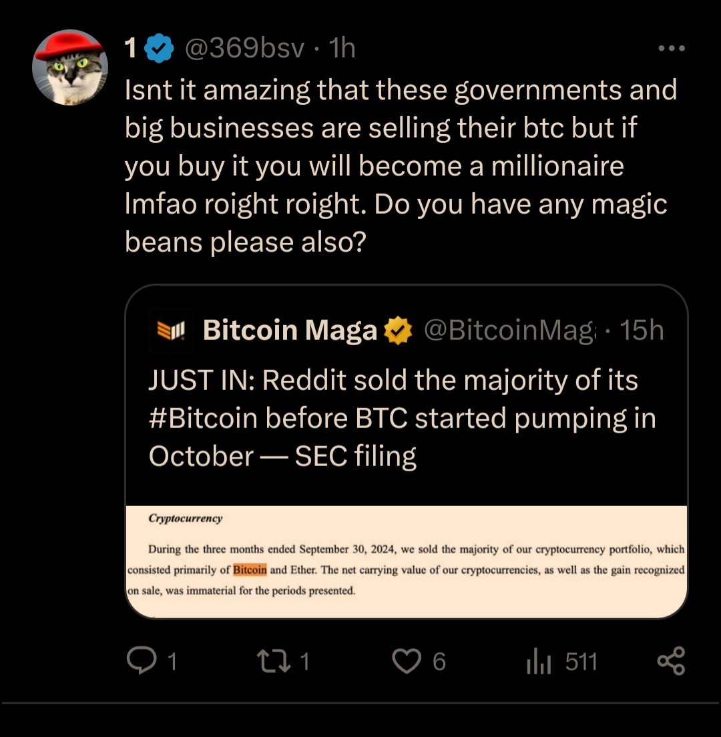Open the SEC filing cryptocurrency image

(x=407, y=562)
